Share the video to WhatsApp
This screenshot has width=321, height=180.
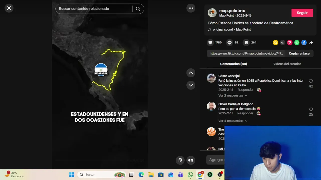[297, 43]
